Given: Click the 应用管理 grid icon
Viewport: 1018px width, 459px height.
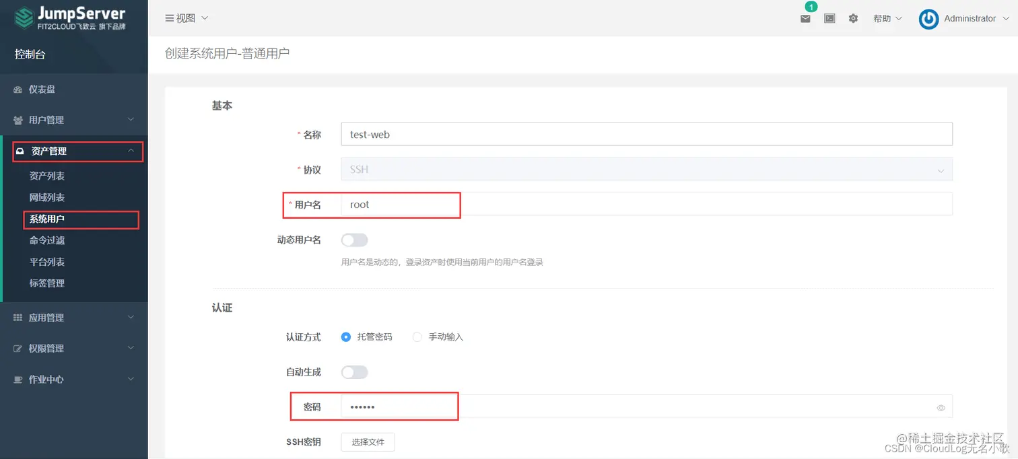Looking at the screenshot, I should point(18,318).
